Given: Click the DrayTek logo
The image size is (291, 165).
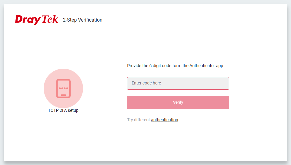Looking at the screenshot, I should click(x=37, y=20).
